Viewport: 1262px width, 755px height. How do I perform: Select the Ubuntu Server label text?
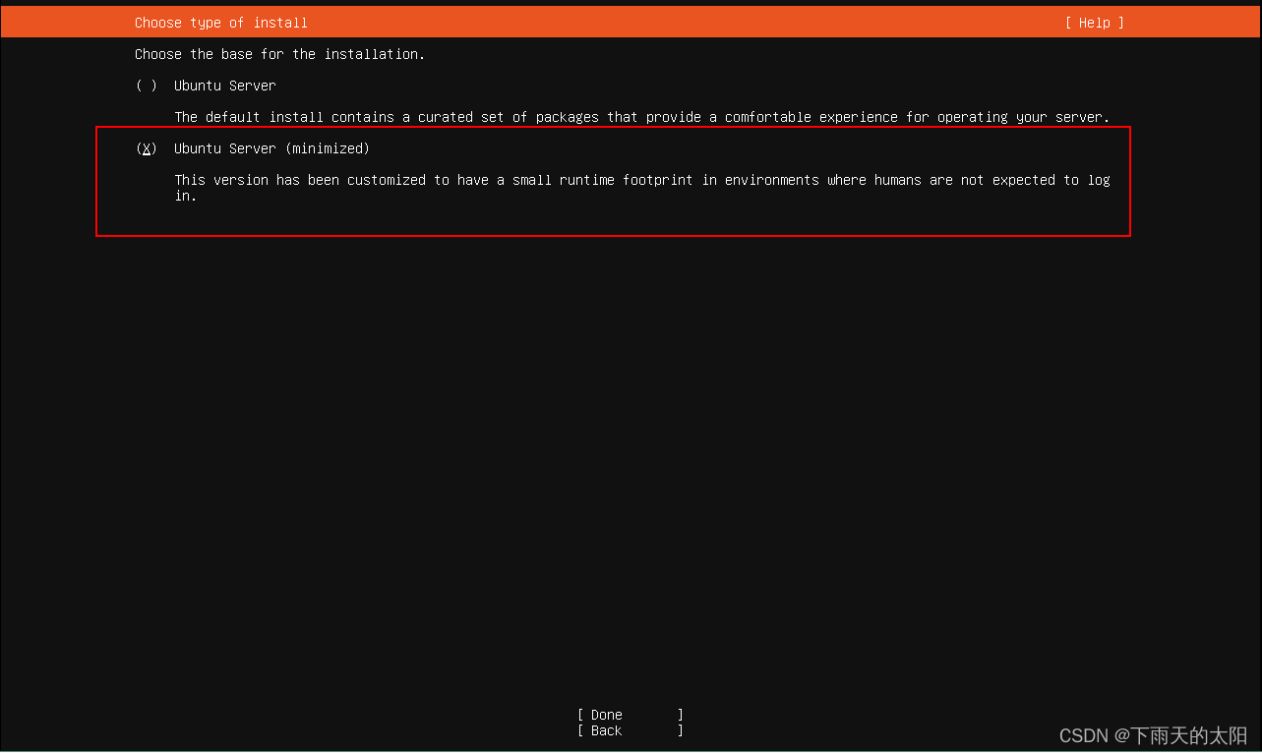(224, 86)
